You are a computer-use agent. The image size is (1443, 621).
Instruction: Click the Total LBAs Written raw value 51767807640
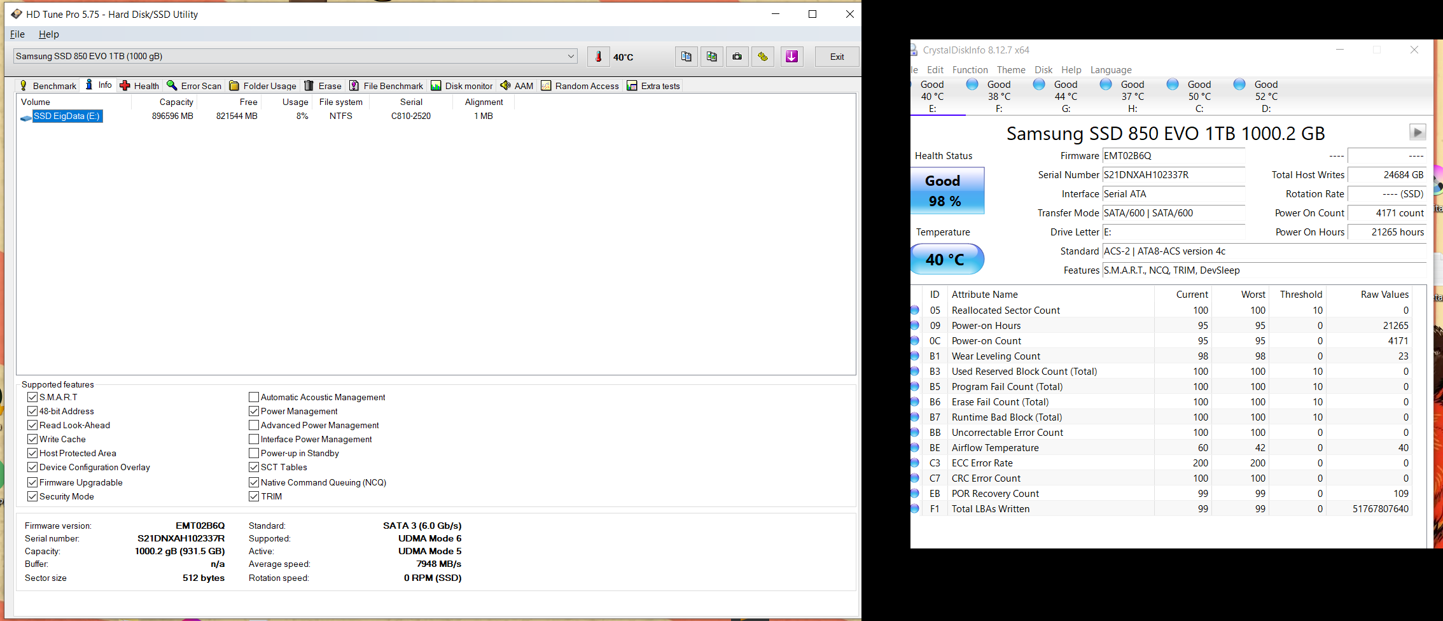[1381, 509]
